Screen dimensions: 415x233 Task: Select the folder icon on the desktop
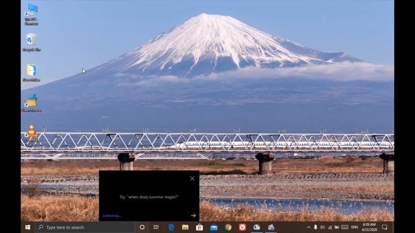pyautogui.click(x=32, y=73)
